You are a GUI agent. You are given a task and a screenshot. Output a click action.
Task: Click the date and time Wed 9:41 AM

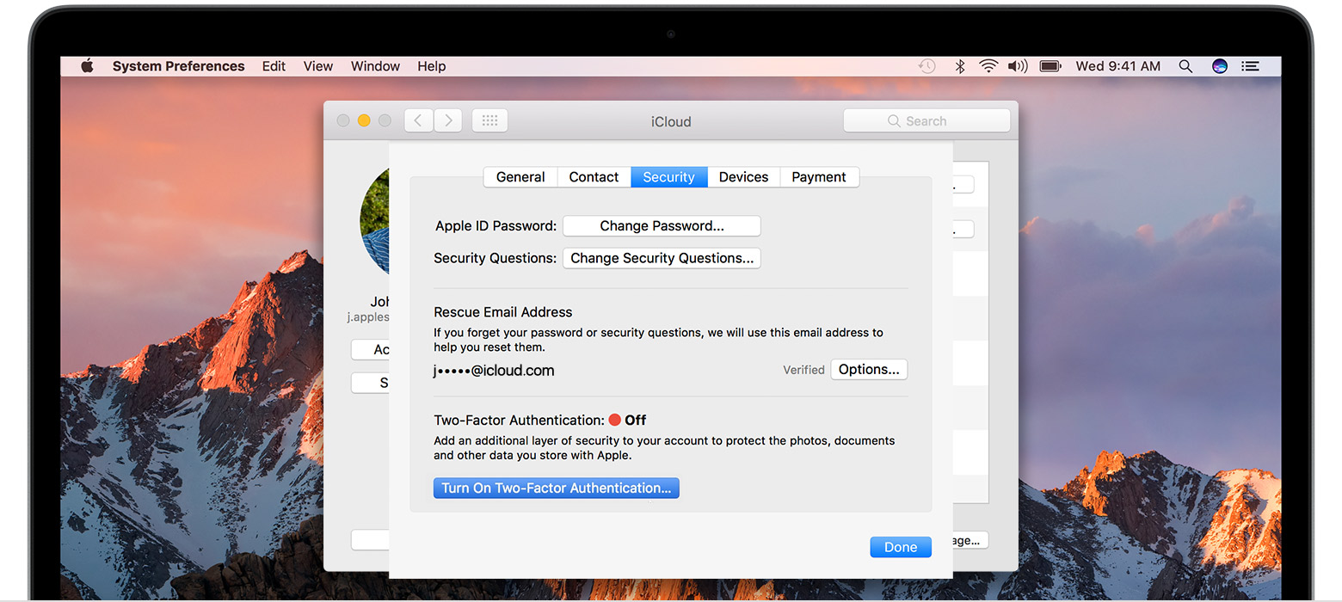[1117, 66]
